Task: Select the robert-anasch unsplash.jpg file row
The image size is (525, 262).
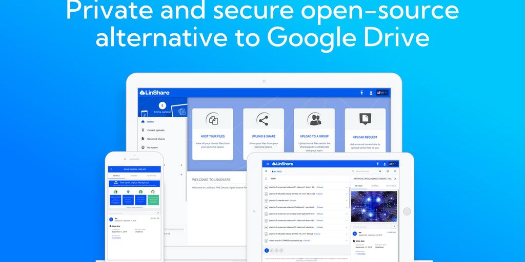Action: click(307, 241)
